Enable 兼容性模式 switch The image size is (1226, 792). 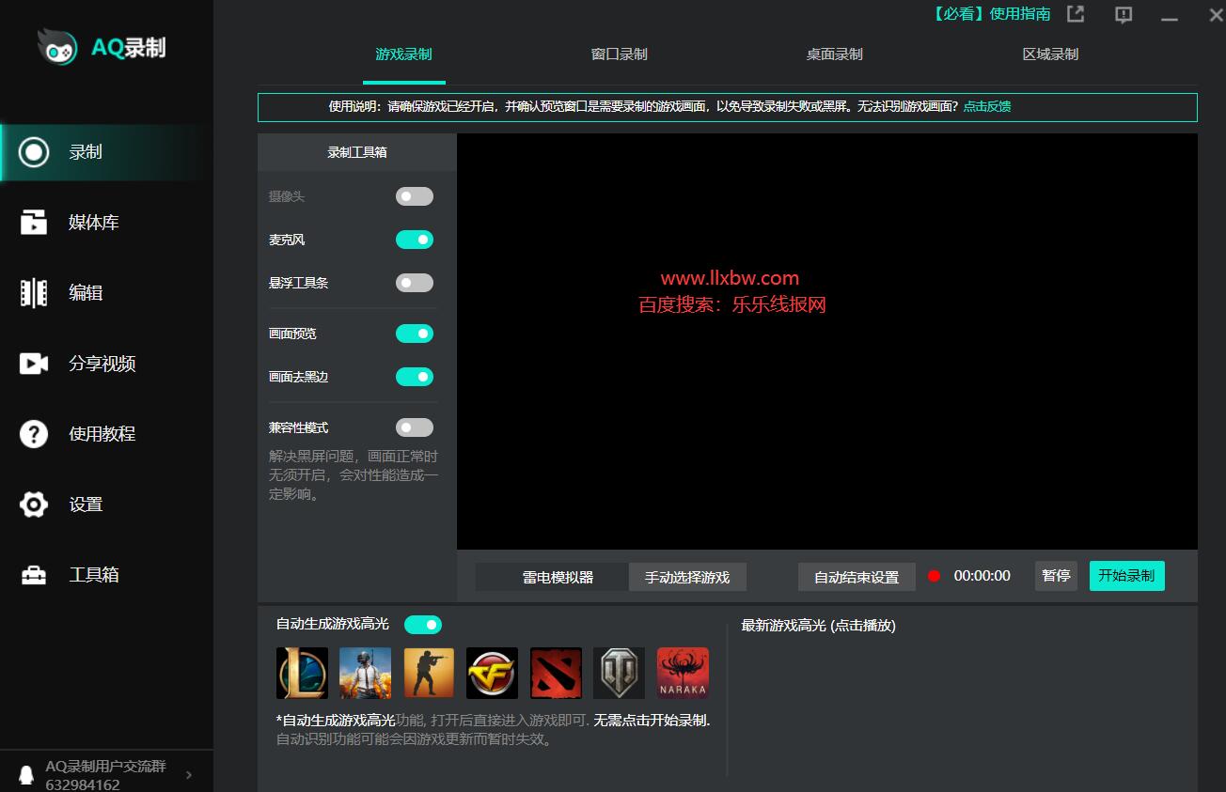[415, 427]
